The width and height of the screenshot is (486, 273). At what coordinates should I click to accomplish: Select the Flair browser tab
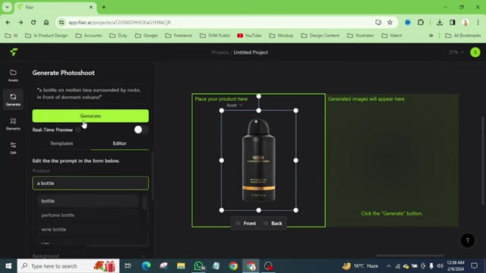55,7
